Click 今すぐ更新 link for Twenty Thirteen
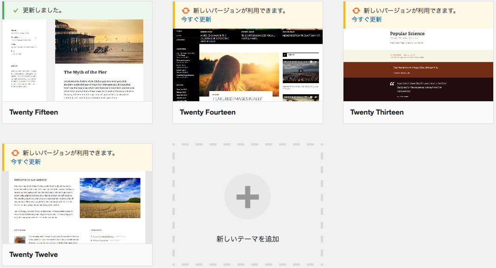Viewport: 496px width, 268px height. point(367,19)
